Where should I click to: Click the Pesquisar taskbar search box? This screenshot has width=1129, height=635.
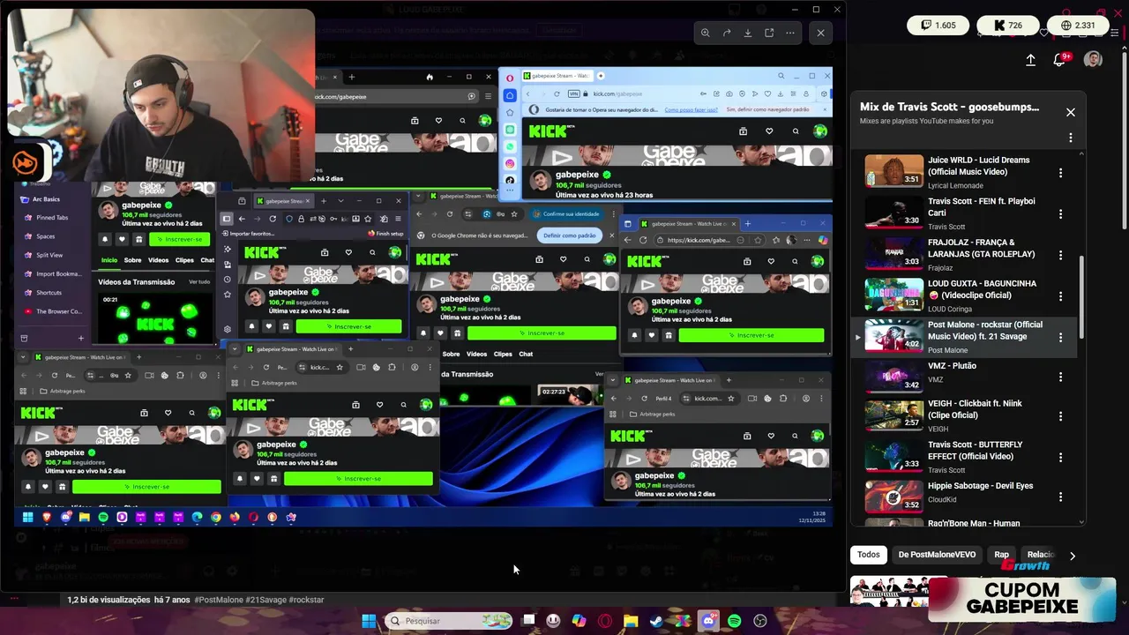click(450, 621)
